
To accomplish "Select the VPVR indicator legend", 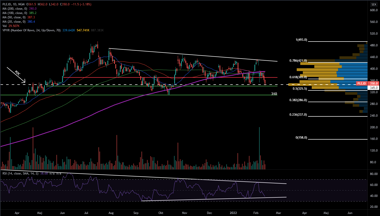I will click(32, 30).
